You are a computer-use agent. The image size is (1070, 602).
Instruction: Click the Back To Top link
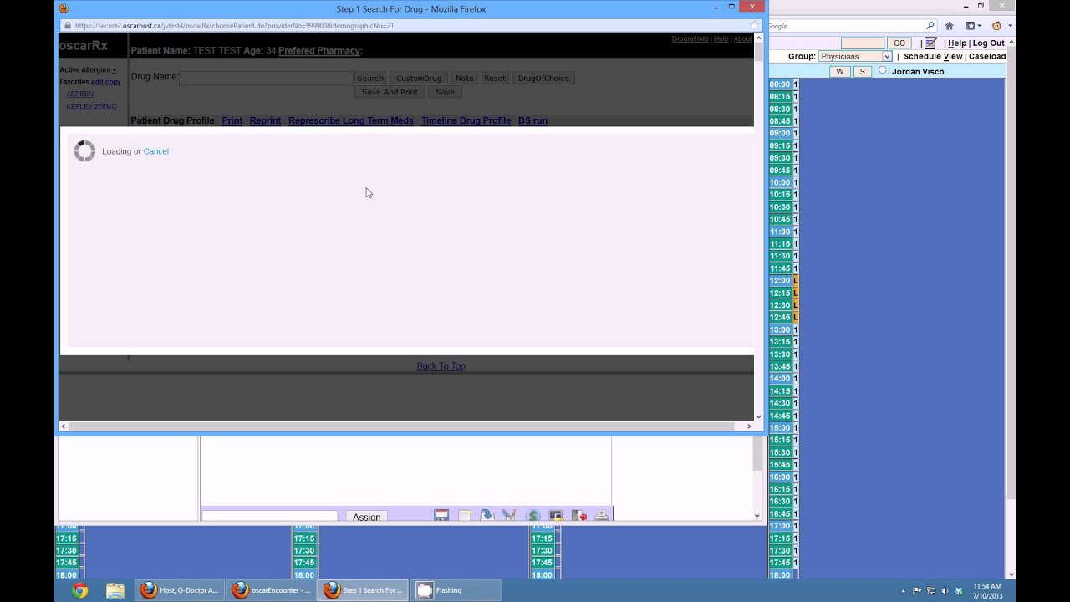[x=441, y=366]
